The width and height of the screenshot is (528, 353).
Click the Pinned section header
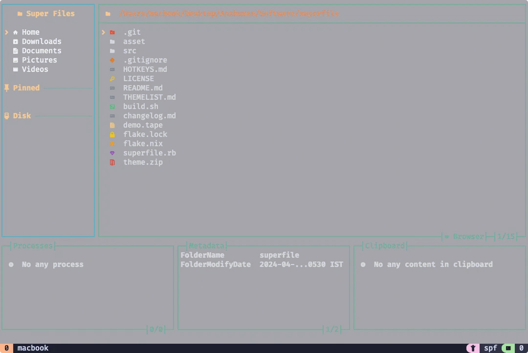26,88
